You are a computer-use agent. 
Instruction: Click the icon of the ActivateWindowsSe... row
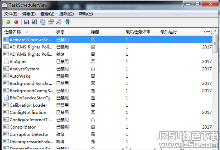pyautogui.click(x=6, y=40)
